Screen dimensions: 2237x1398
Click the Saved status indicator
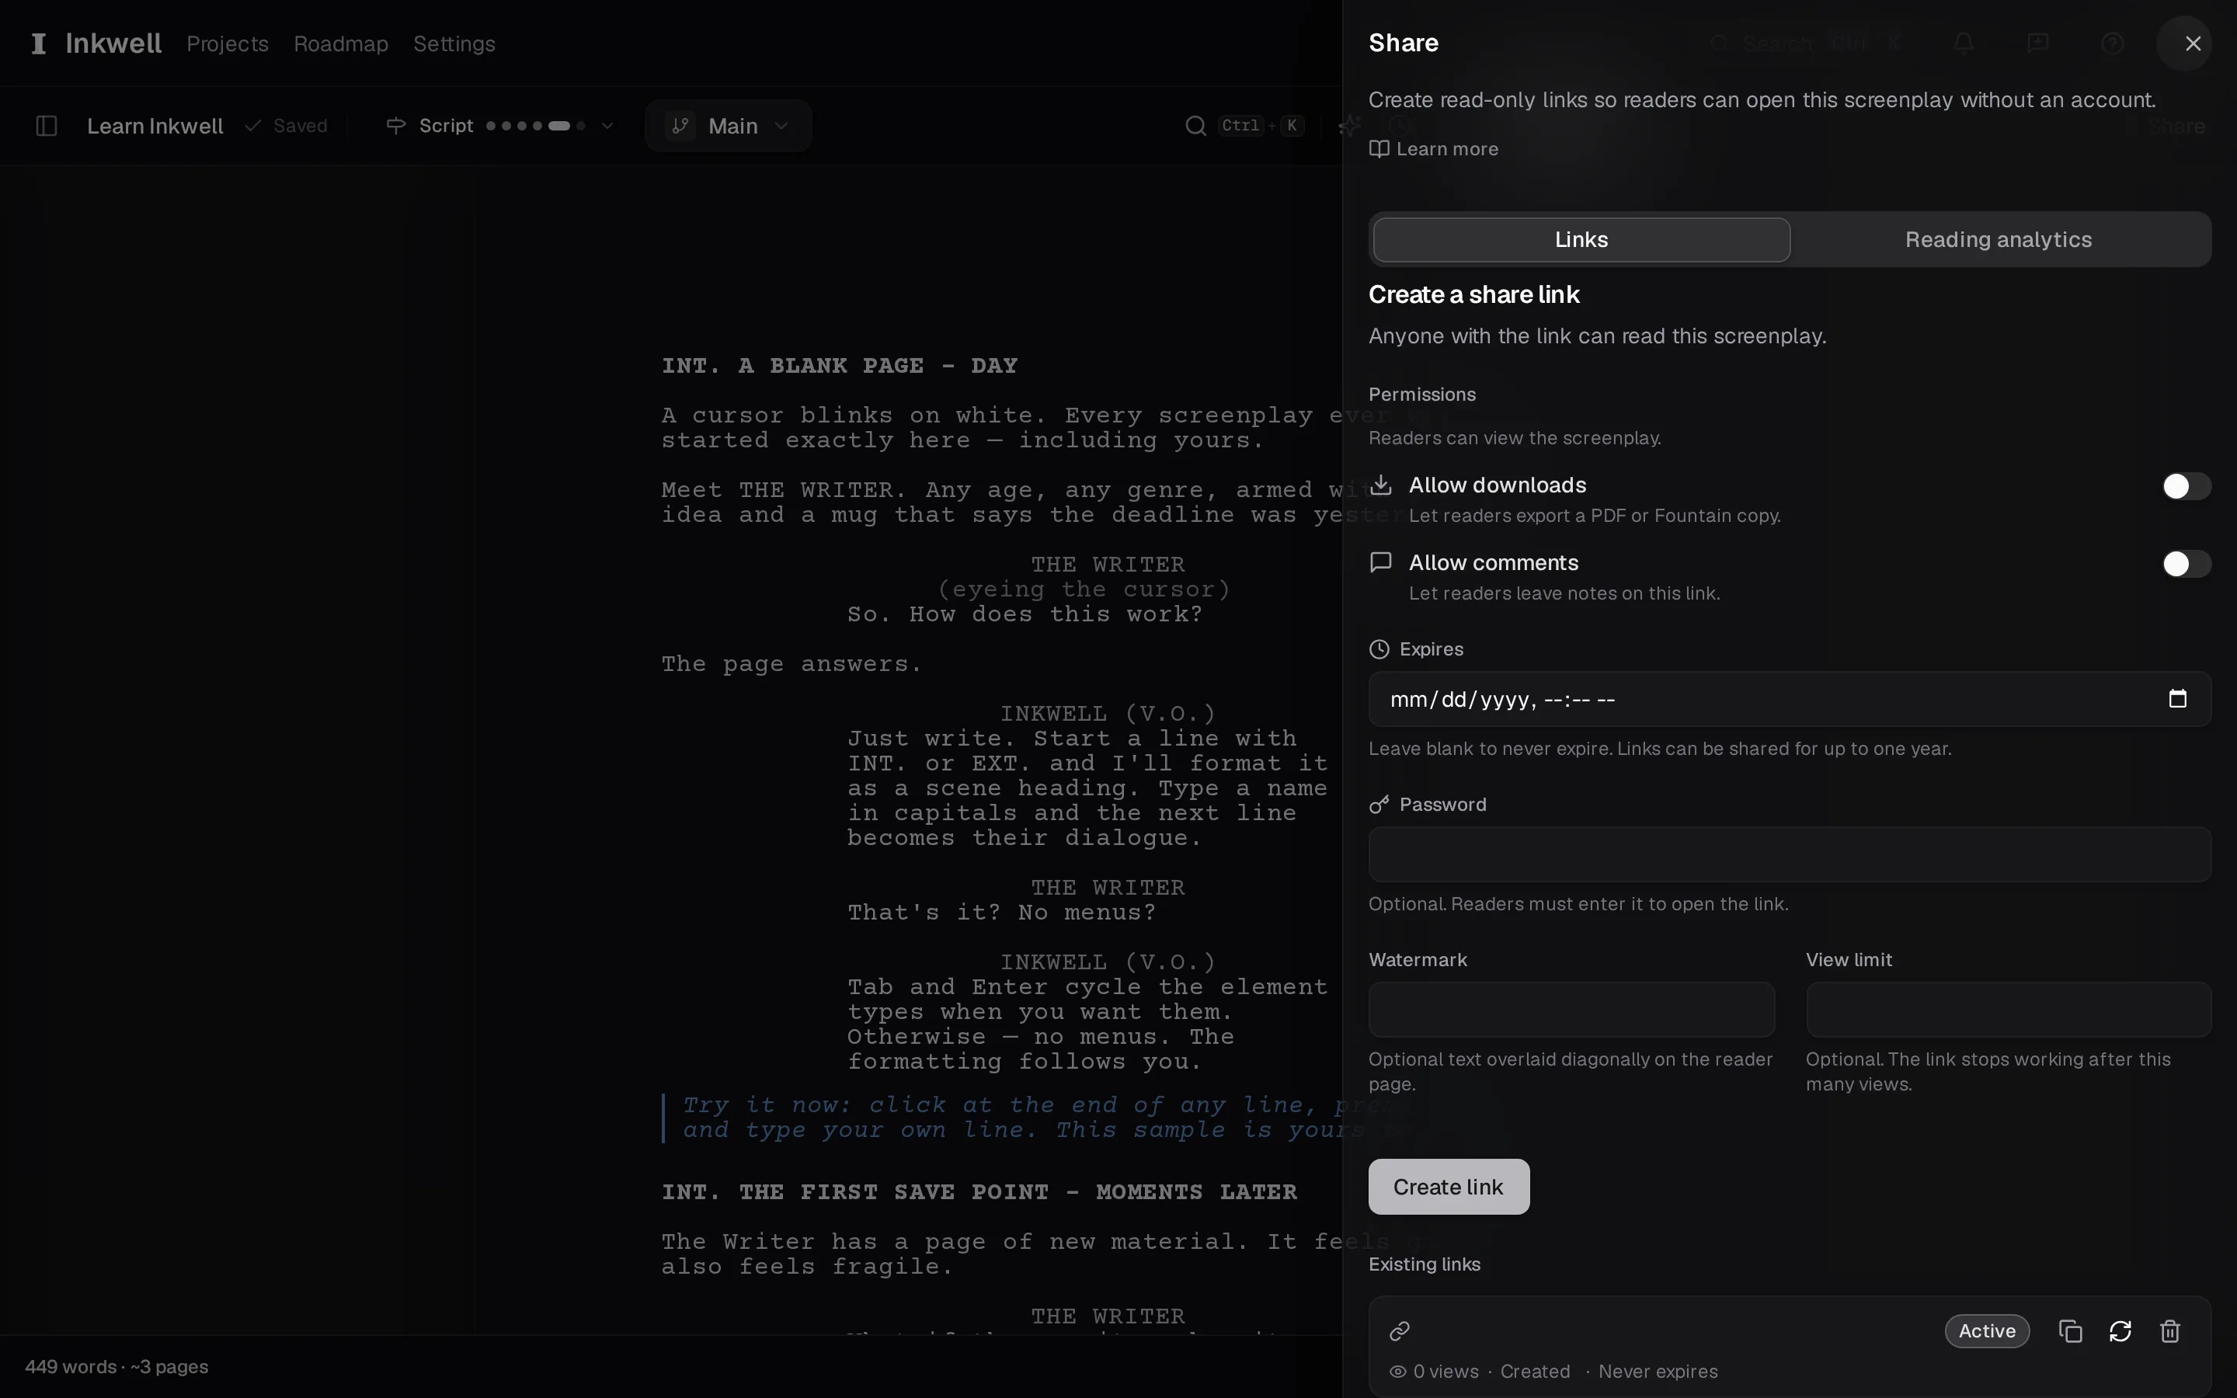287,126
